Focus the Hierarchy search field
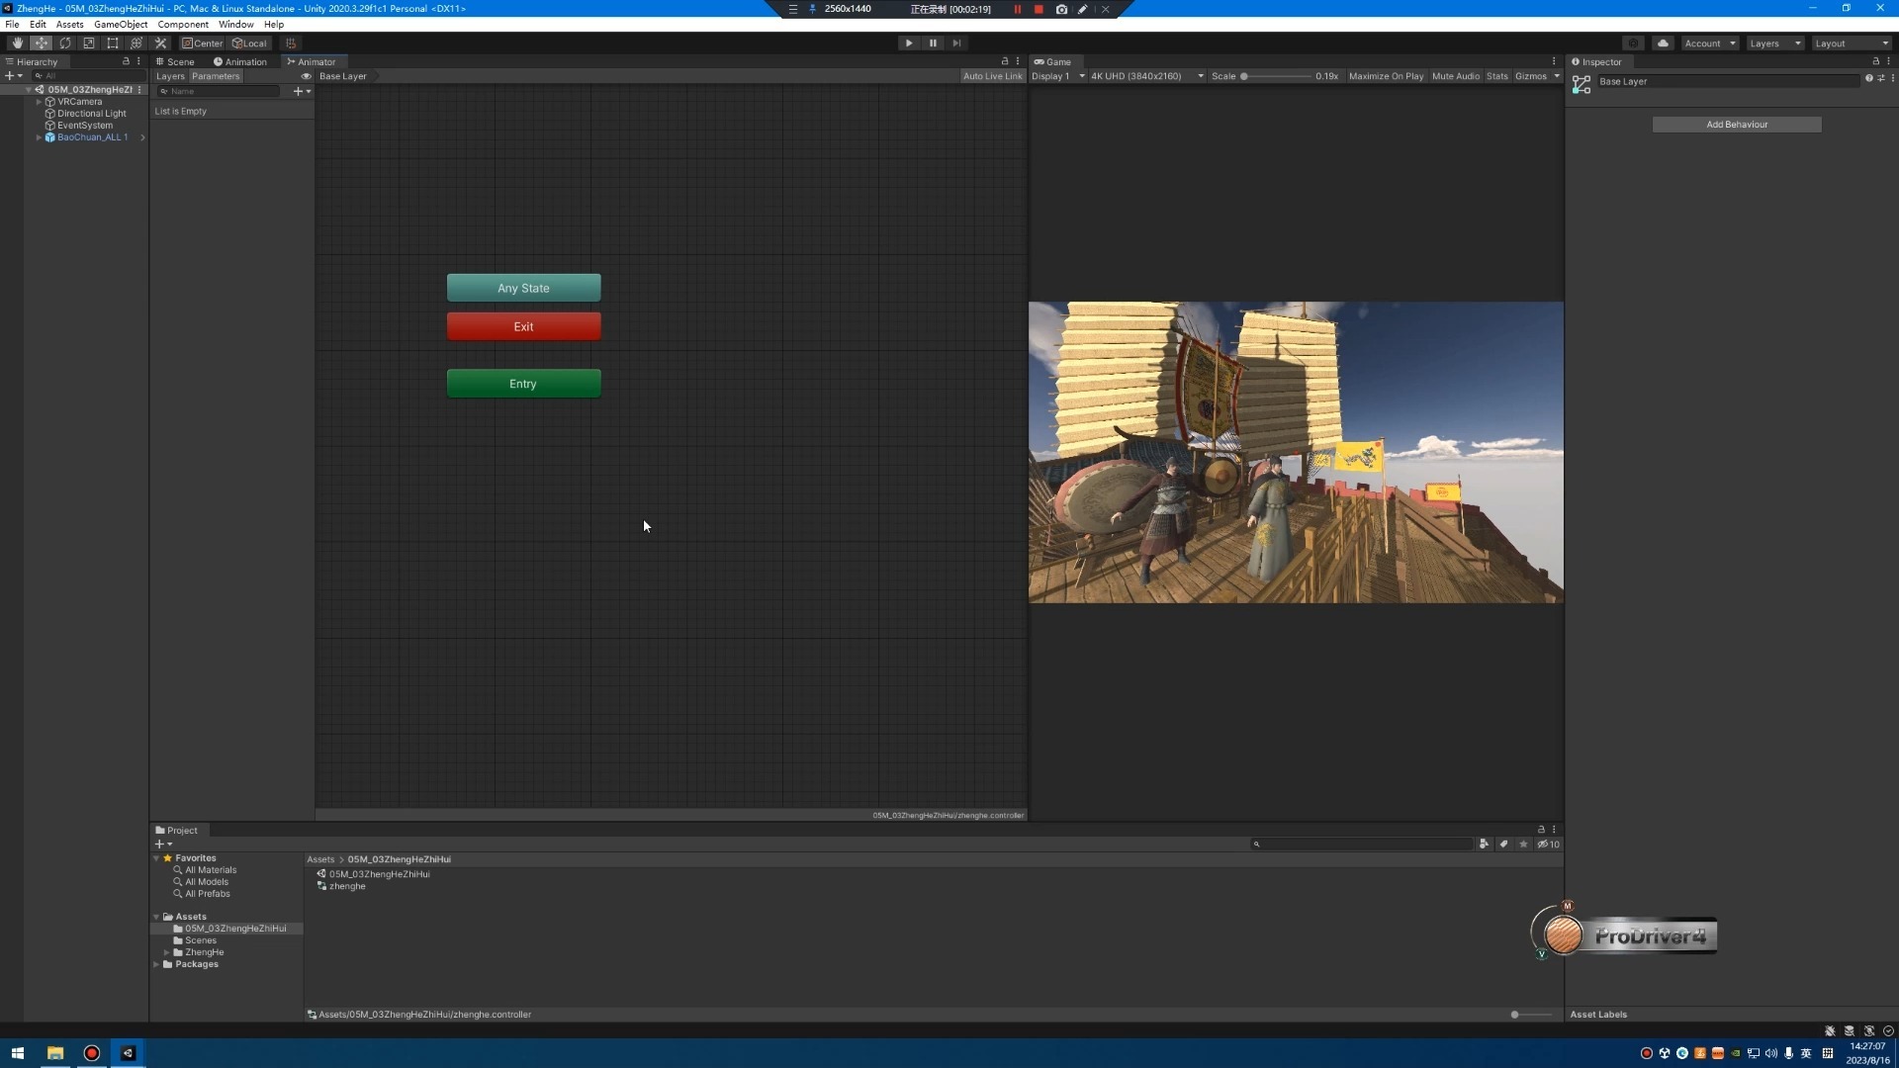The height and width of the screenshot is (1068, 1899). coord(89,76)
